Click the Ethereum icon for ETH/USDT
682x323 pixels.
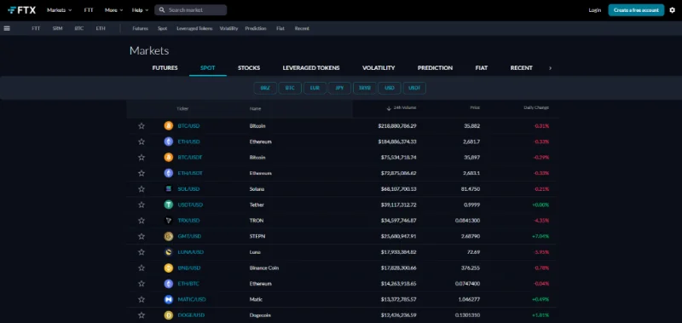[x=168, y=173]
